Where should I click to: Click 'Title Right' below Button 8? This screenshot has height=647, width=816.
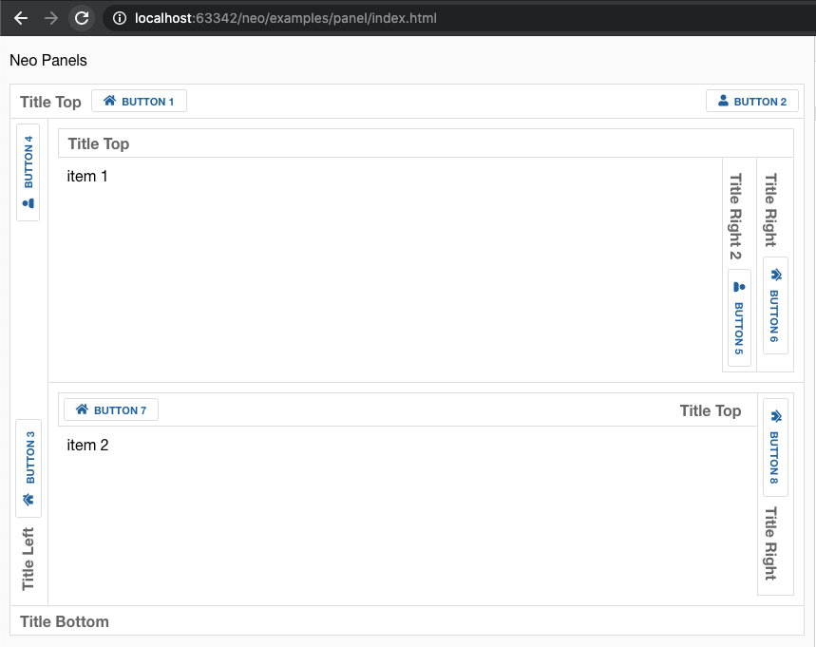tap(770, 543)
